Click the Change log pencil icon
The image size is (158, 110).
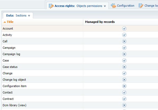[x=141, y=6]
